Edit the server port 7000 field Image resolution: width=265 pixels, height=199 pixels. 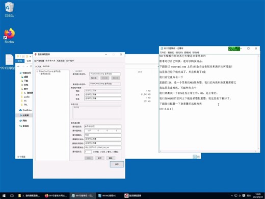tap(103, 135)
